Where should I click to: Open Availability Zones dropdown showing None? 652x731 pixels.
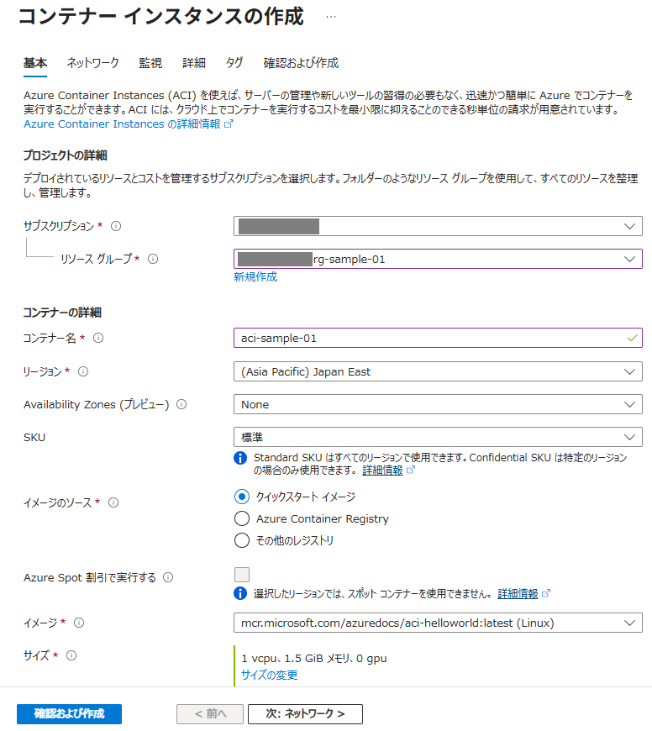438,404
